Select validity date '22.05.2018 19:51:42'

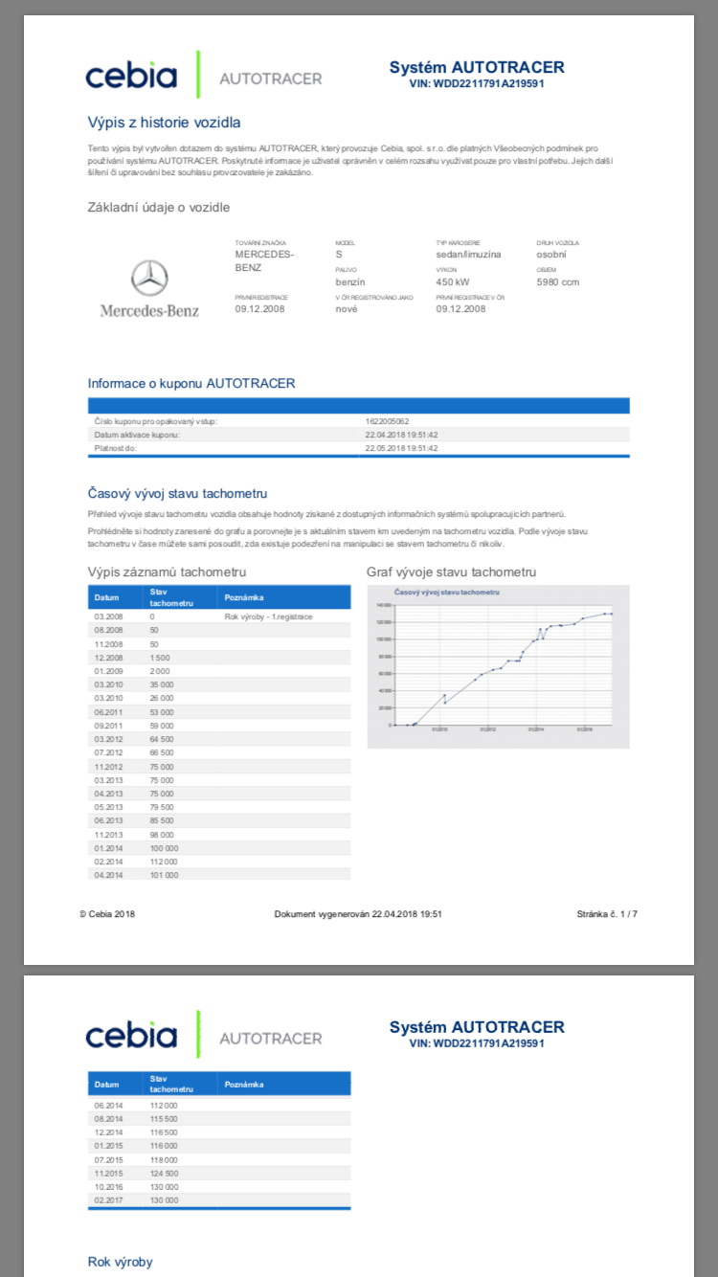[401, 447]
